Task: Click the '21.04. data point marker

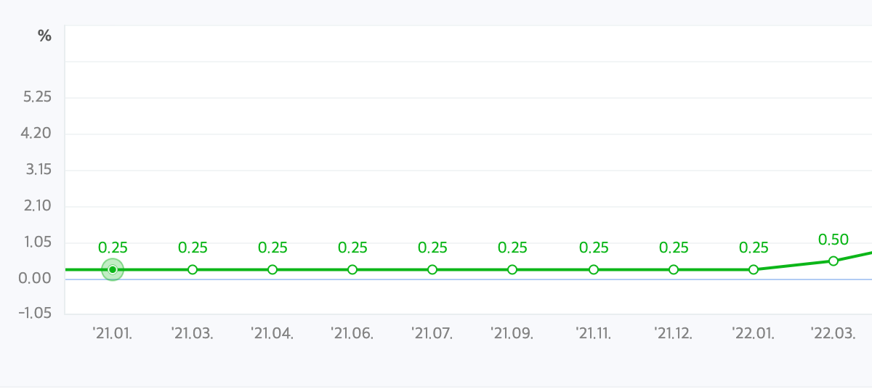Action: click(x=272, y=269)
